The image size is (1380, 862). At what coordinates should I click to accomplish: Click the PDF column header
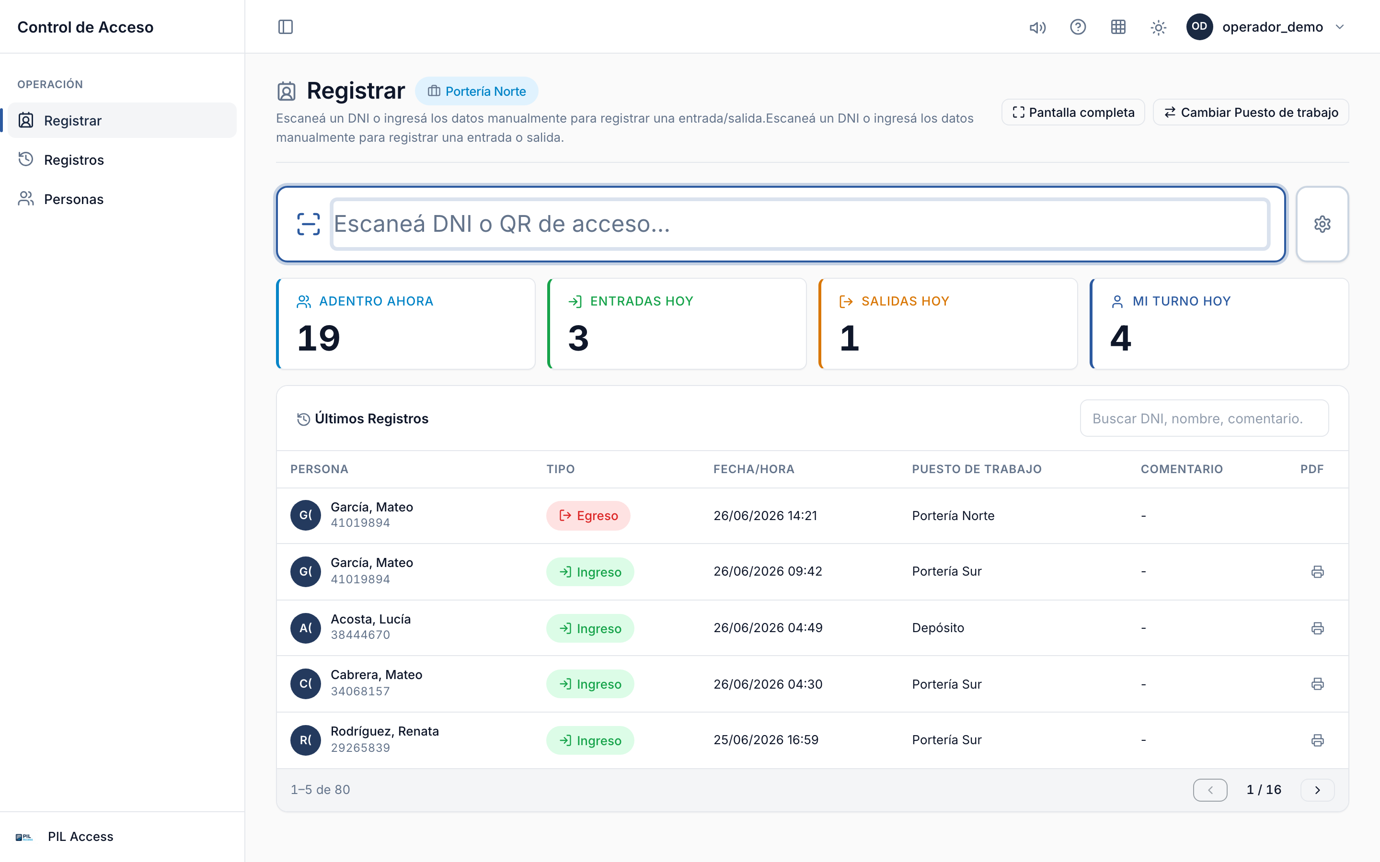[x=1311, y=469]
